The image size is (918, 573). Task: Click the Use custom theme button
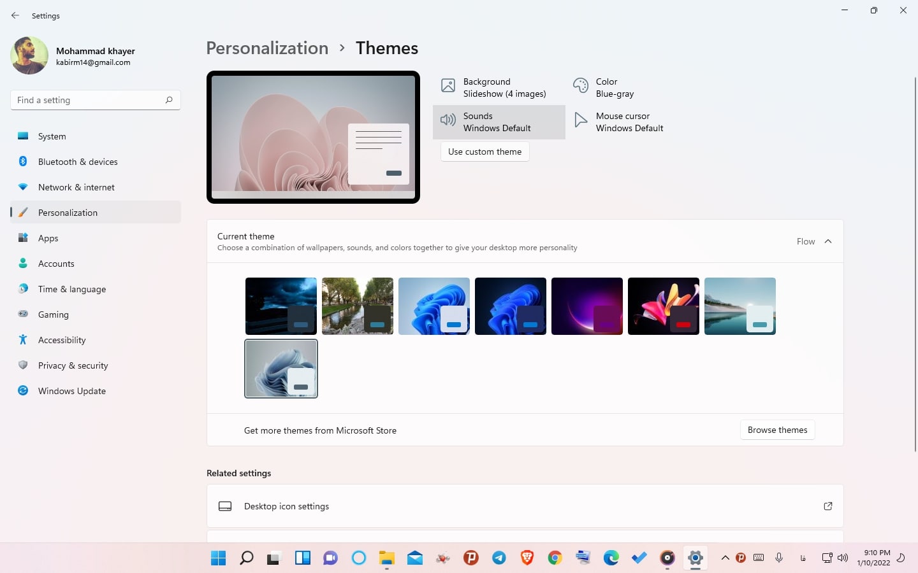click(484, 152)
